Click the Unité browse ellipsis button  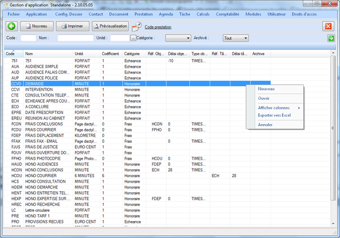click(133, 38)
